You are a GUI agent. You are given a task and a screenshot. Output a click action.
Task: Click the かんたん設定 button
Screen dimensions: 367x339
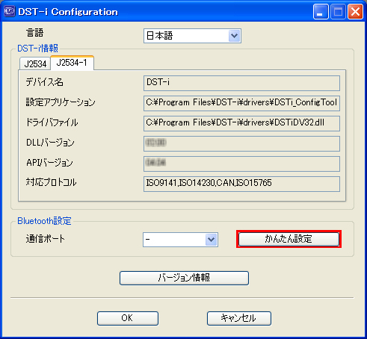[289, 239]
